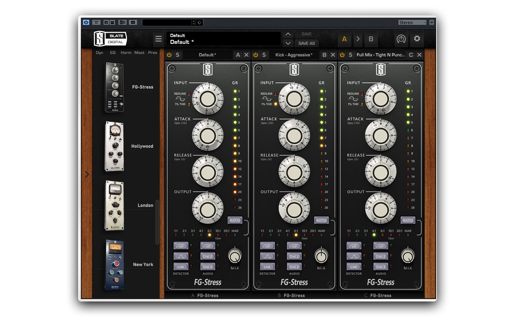Toggle power for module slot B

(255, 55)
